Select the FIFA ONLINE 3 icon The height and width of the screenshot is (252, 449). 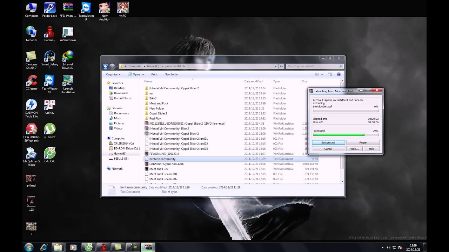(x=31, y=133)
